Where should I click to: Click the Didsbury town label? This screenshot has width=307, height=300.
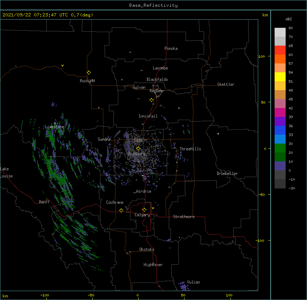[x=137, y=154]
